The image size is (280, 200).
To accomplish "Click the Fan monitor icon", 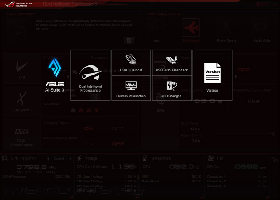I will coord(211,158).
